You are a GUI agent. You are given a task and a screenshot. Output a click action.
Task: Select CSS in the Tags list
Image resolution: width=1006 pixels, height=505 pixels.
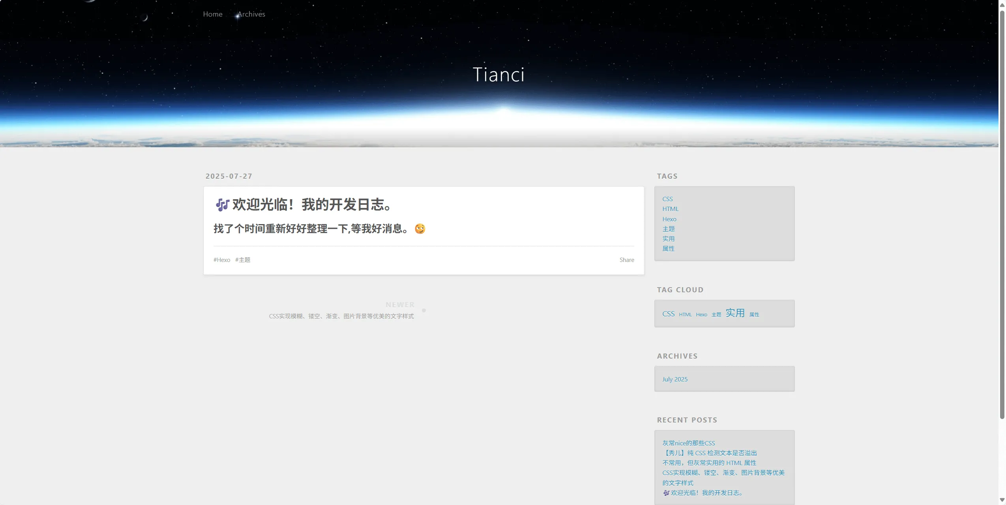[667, 199]
